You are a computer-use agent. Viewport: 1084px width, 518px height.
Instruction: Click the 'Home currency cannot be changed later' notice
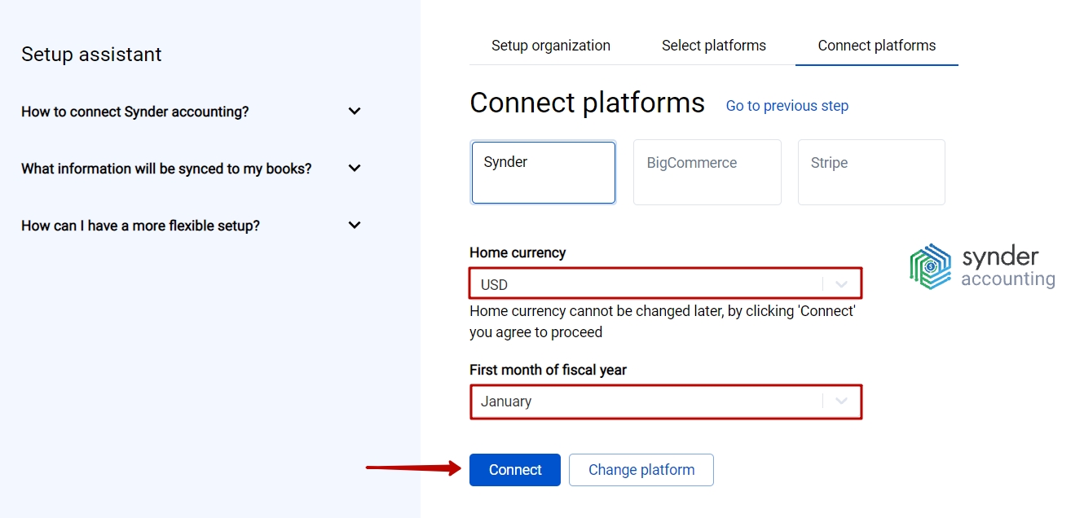663,322
